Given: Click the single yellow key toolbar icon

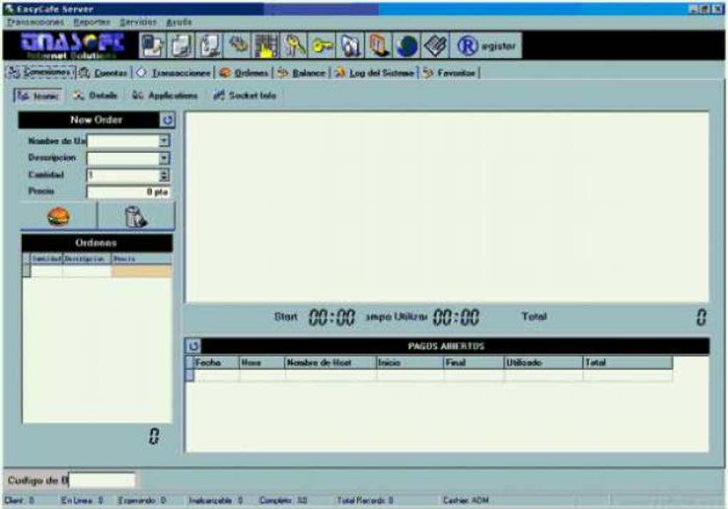Looking at the screenshot, I should [322, 46].
